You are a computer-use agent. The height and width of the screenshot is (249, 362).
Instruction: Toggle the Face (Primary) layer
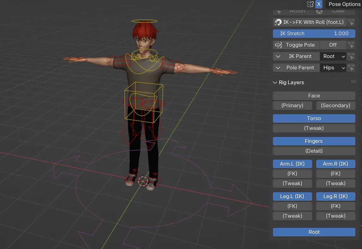coord(292,105)
